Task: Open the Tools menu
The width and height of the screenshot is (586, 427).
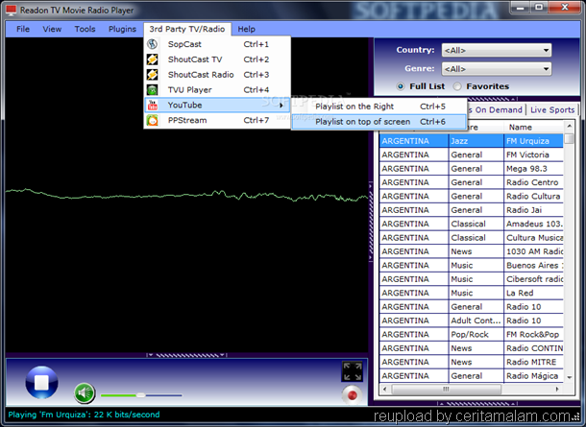Action: (x=85, y=29)
